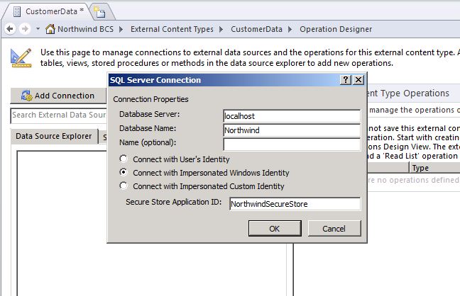Click the forward navigation arrow
This screenshot has width=460, height=296.
click(25, 29)
